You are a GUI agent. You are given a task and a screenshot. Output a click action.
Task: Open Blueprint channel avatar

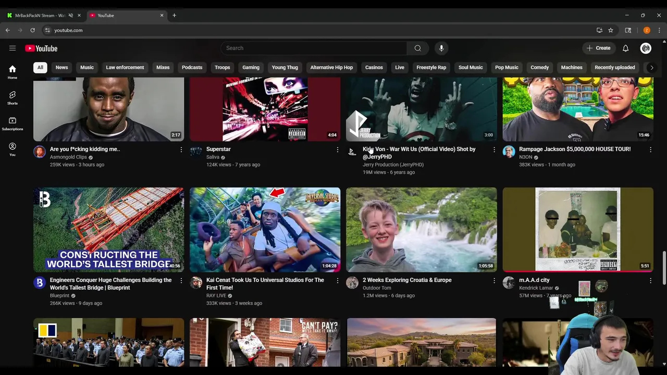point(40,283)
